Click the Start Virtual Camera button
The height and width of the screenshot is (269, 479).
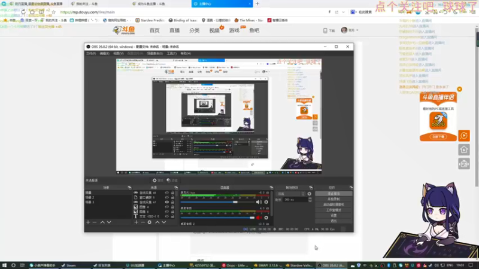pos(334,204)
